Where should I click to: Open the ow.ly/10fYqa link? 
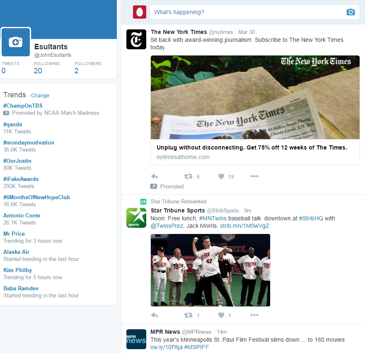(x=167, y=347)
